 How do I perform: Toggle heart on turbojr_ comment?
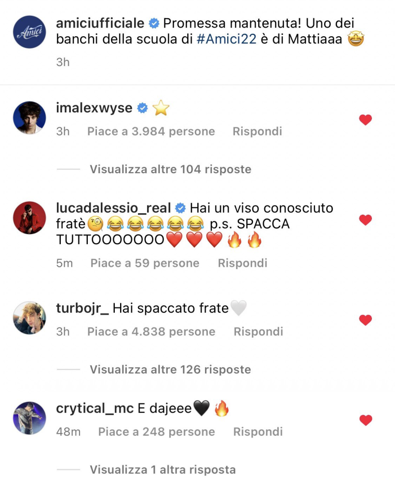(366, 320)
